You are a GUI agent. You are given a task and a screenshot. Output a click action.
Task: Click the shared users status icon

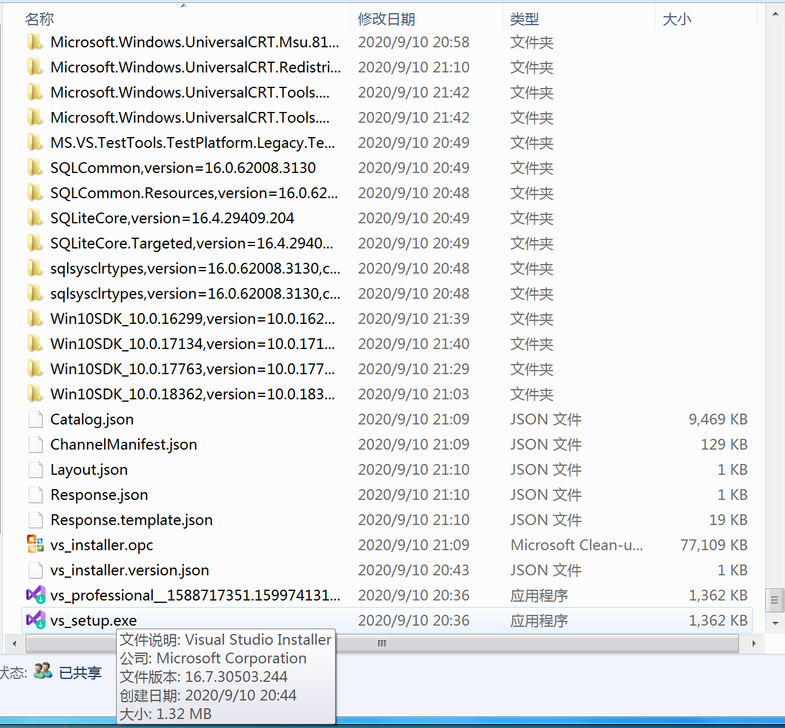(x=43, y=672)
